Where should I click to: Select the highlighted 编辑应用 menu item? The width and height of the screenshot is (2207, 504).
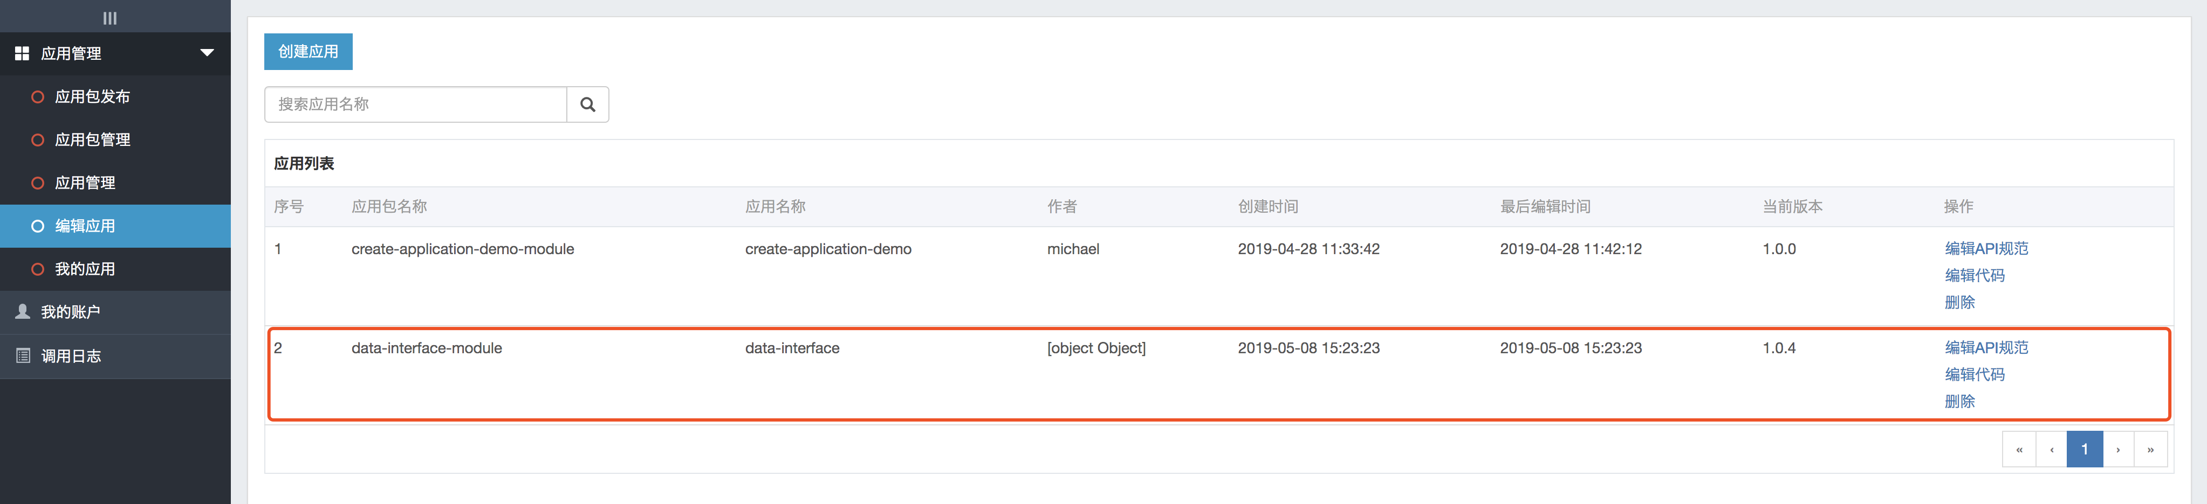[x=115, y=226]
